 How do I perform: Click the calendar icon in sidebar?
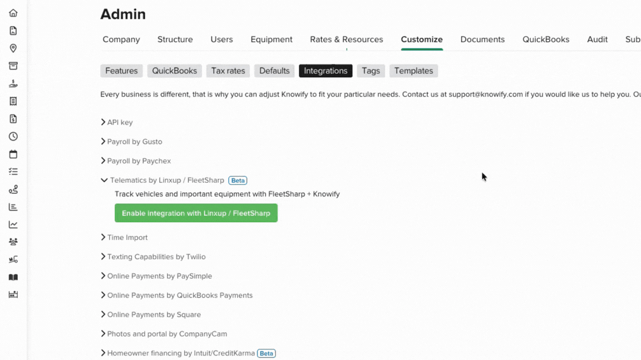[13, 154]
